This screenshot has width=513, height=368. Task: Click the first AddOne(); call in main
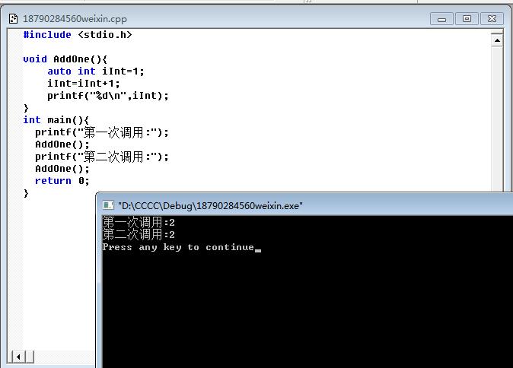[62, 144]
